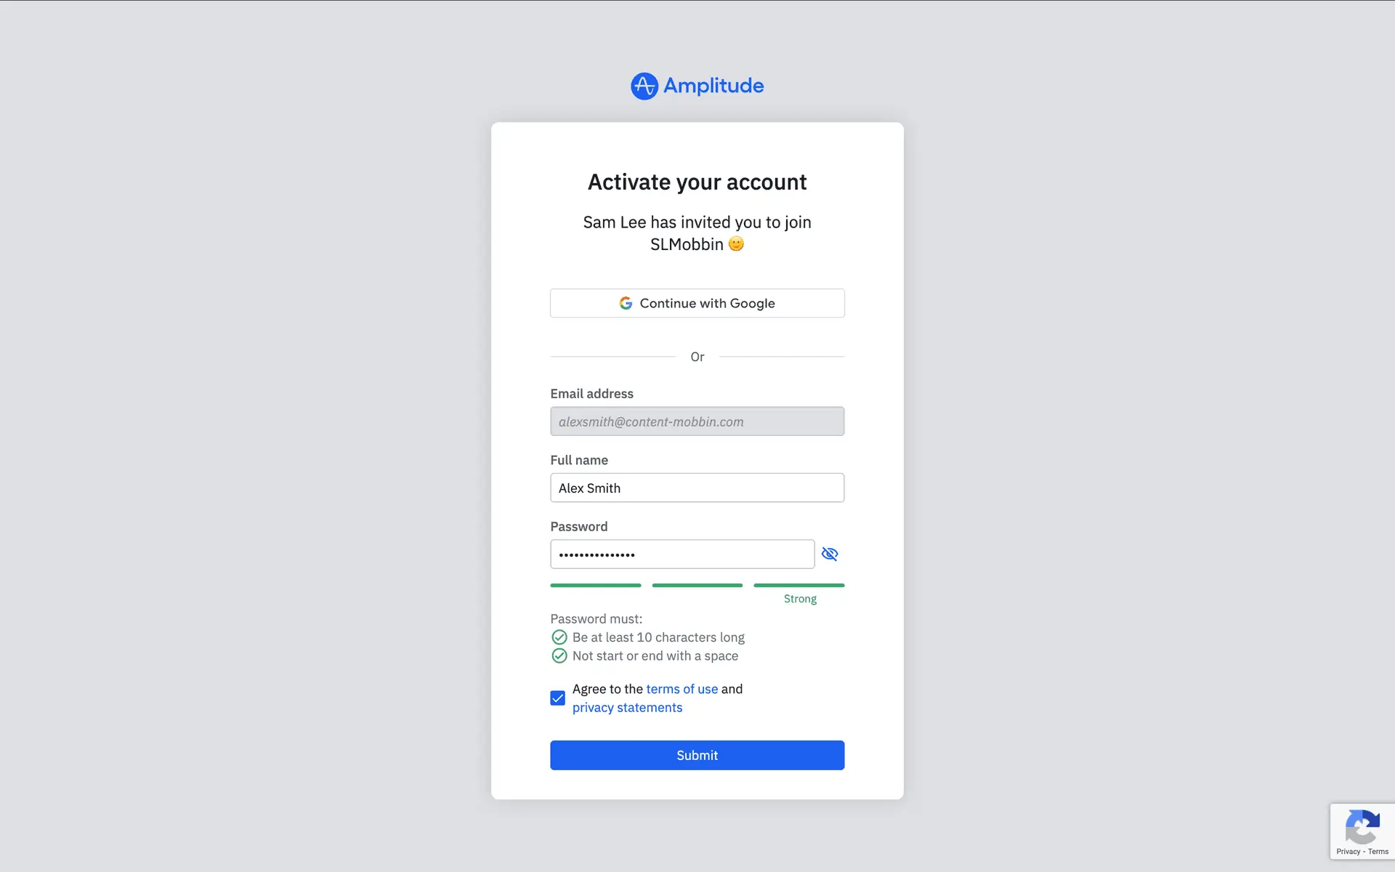Uncheck the agree to terms checkbox
1395x872 pixels.
[x=557, y=698]
